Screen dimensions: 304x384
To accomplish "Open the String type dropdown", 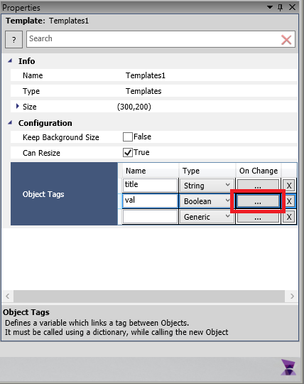I will (207, 186).
